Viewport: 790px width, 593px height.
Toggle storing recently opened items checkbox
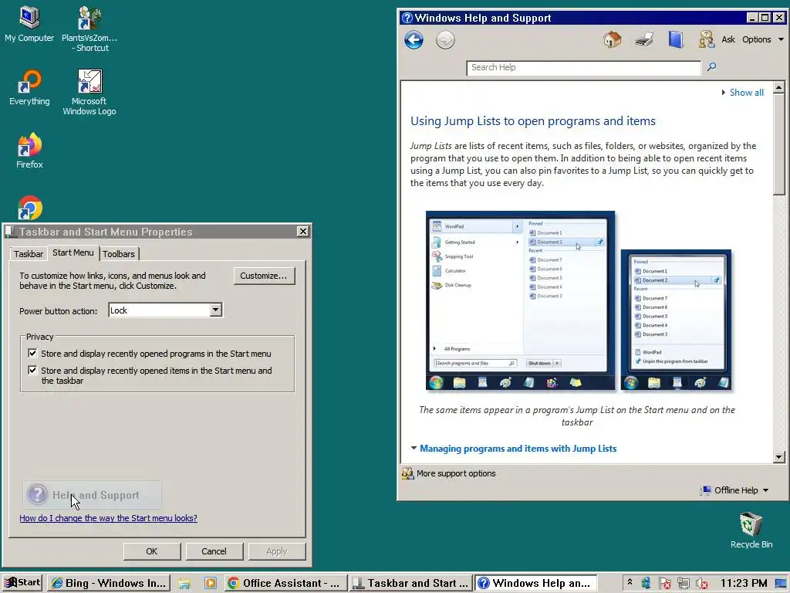32,370
